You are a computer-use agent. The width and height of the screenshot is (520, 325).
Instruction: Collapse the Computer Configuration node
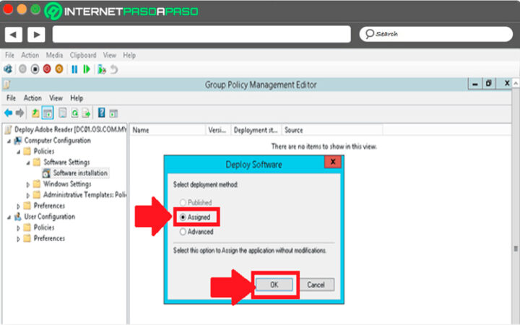pos(9,141)
